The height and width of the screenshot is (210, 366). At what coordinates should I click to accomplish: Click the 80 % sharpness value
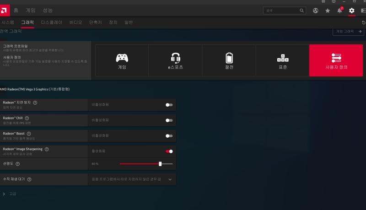[95, 164]
